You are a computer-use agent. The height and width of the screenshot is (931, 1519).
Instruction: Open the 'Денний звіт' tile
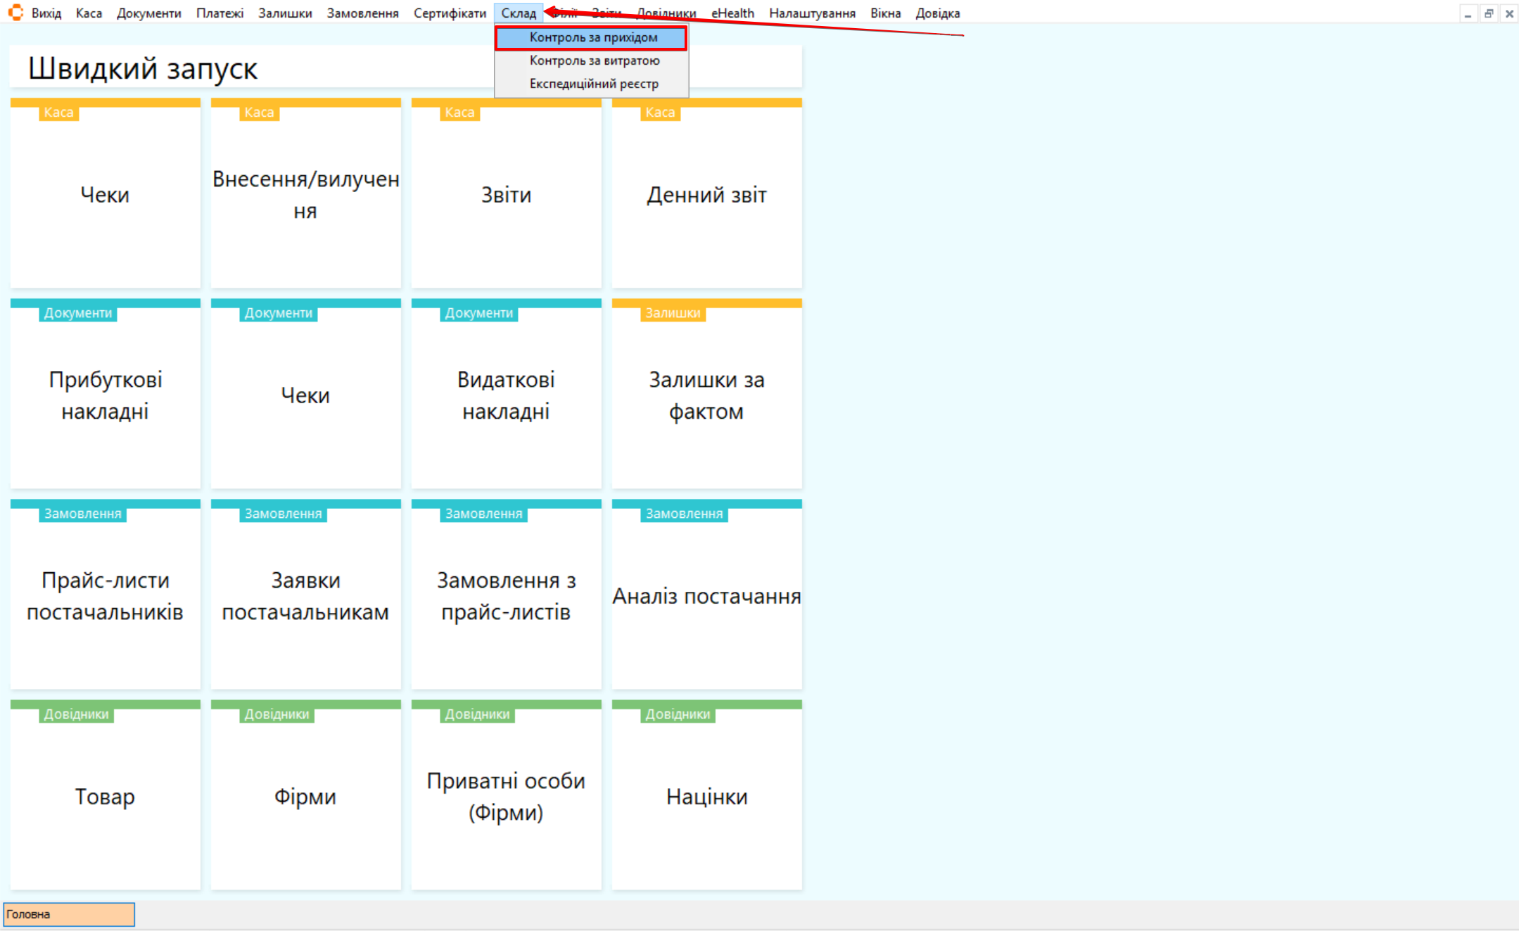(706, 195)
